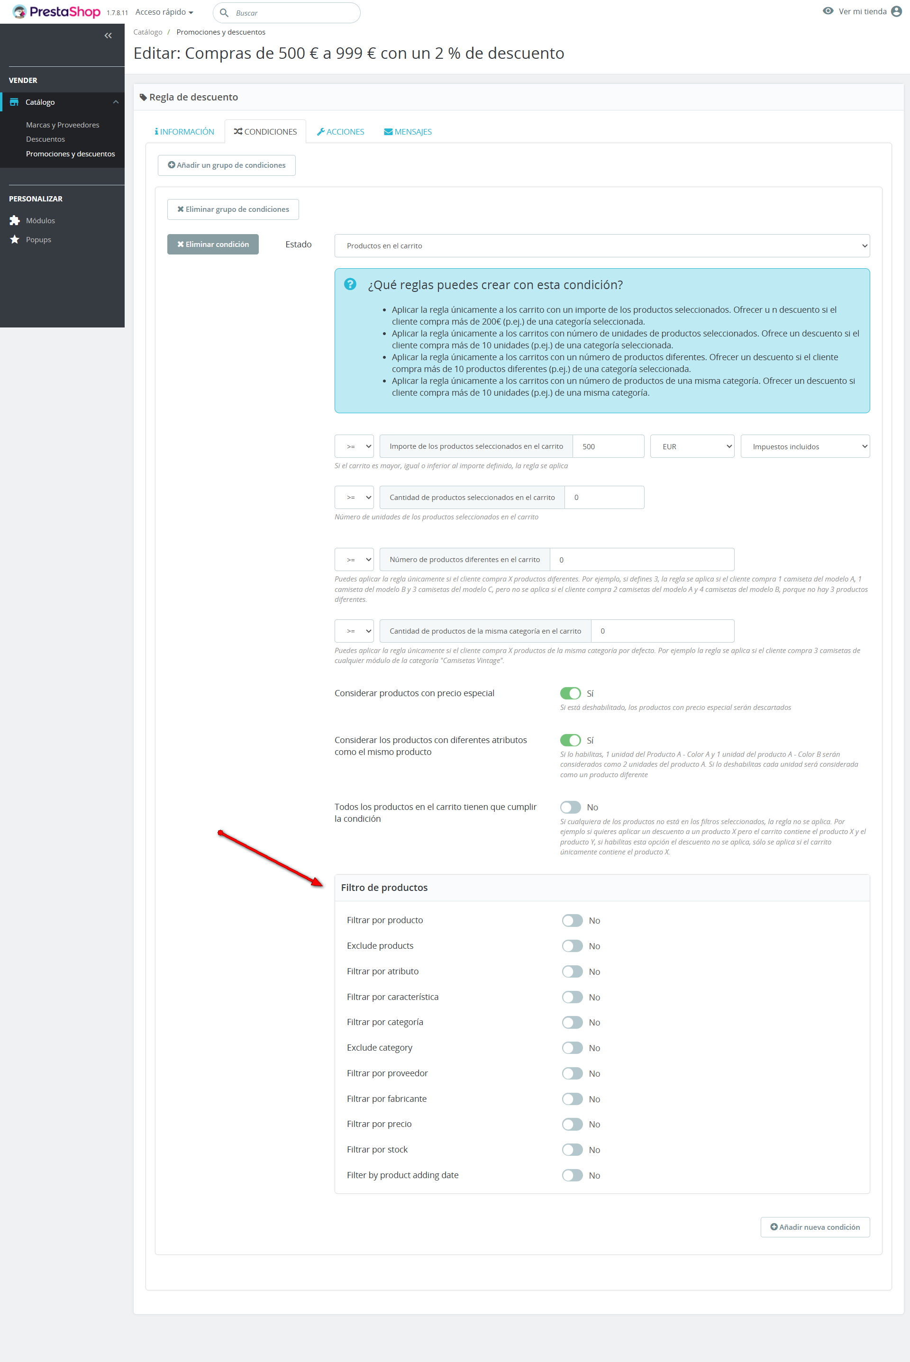
Task: Open the Estado dropdown Productos en el carrito
Action: point(601,246)
